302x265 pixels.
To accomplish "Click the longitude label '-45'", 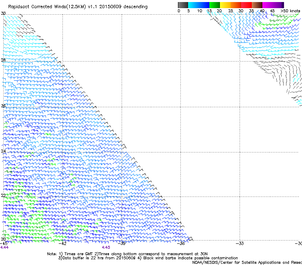I will pos(4,243).
